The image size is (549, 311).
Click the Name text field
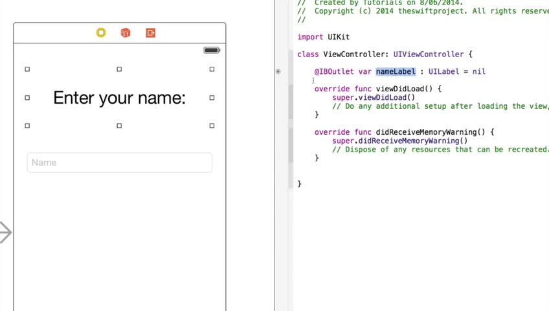[x=119, y=163]
